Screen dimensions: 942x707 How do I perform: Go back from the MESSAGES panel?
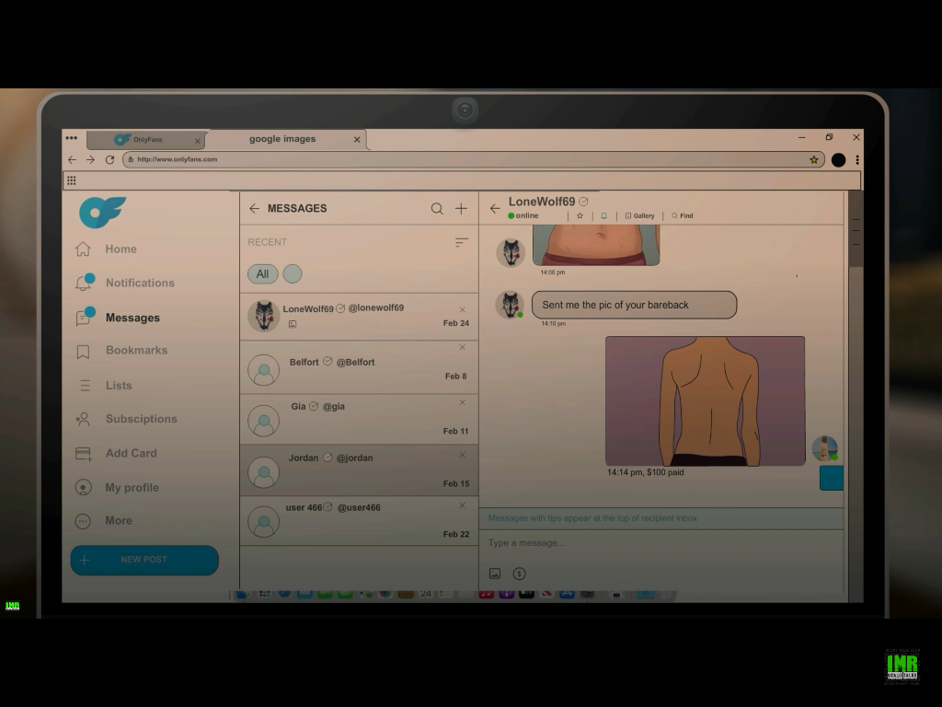(x=254, y=209)
